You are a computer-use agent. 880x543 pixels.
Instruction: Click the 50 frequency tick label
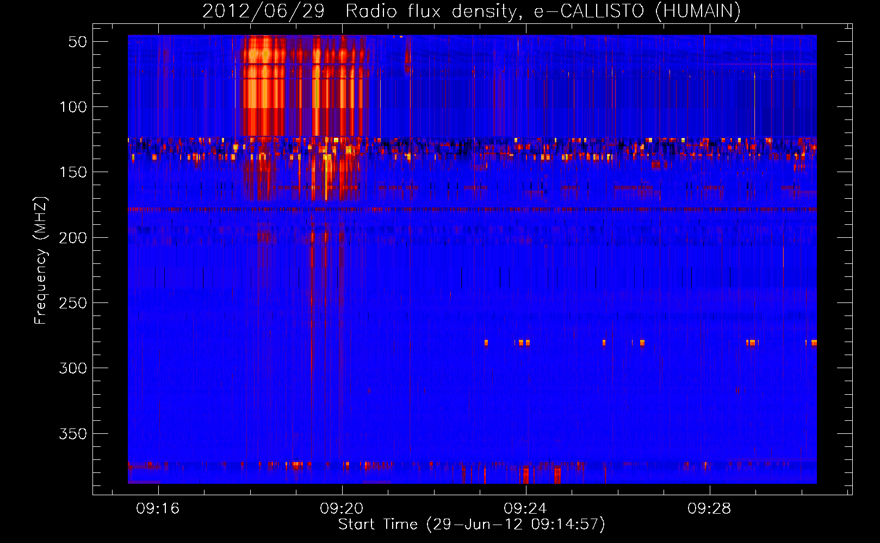(78, 42)
